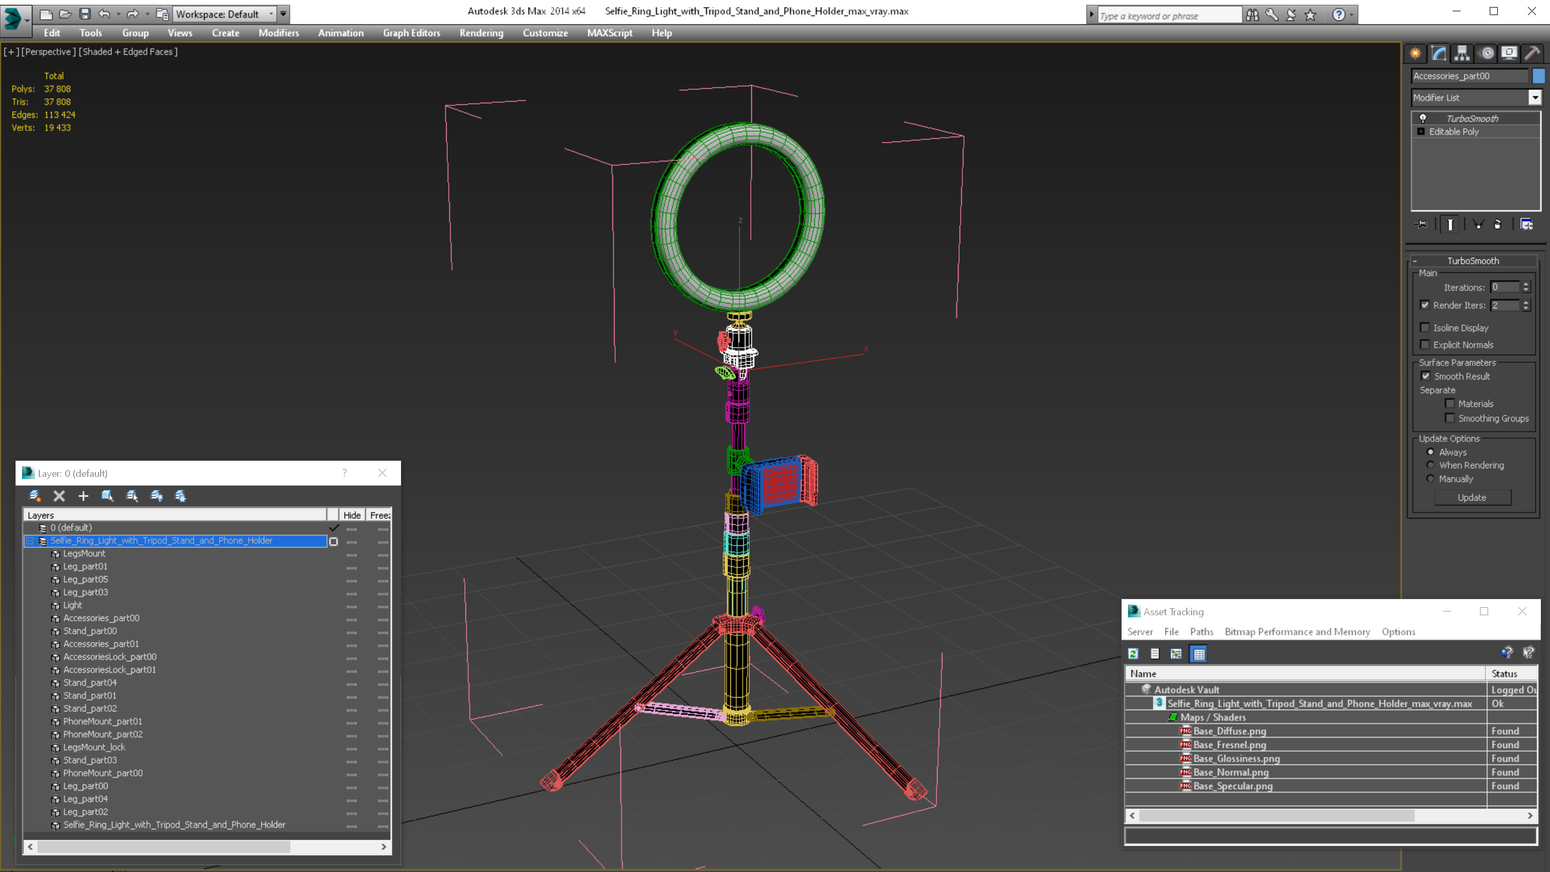Open the Rendering menu

[481, 33]
